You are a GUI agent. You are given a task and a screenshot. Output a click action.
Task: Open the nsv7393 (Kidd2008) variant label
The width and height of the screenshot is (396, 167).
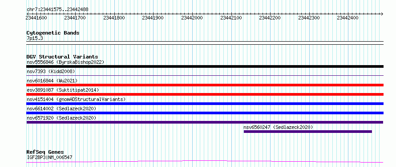coord(51,71)
